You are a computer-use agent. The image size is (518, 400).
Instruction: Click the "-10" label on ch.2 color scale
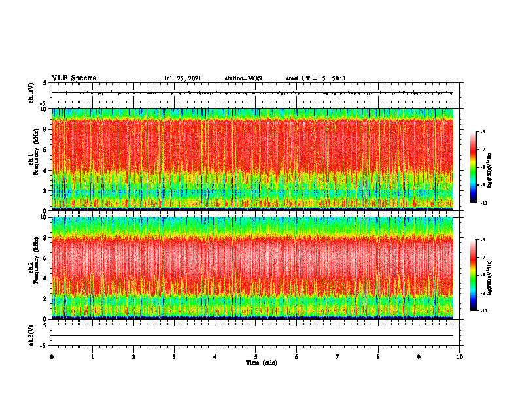484,311
